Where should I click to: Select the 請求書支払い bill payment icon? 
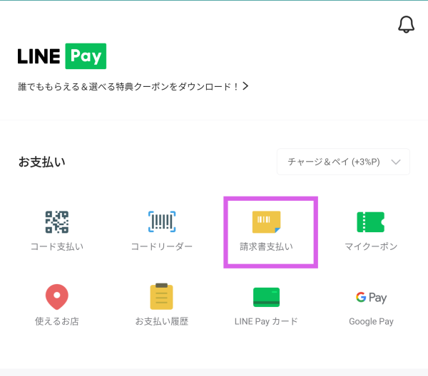(266, 221)
